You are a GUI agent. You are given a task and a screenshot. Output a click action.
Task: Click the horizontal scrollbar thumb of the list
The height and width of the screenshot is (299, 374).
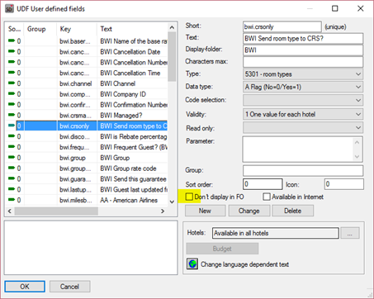click(x=56, y=211)
